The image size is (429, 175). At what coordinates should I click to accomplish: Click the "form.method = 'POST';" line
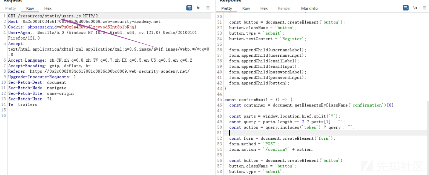pos(254,144)
